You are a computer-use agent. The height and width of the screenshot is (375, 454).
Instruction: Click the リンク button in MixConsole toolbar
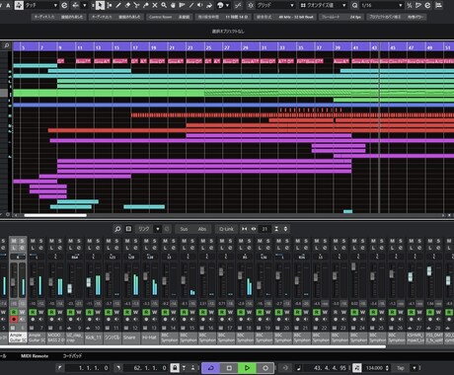click(144, 229)
